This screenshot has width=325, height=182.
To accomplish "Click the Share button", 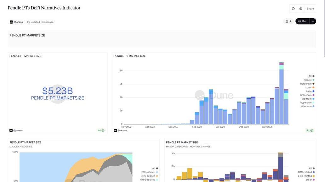I will pyautogui.click(x=310, y=8).
